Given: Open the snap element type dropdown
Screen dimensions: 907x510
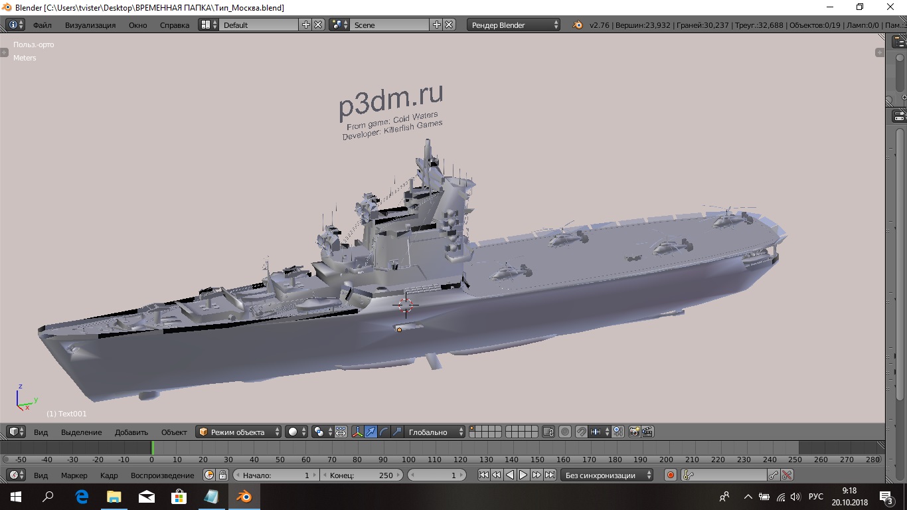Looking at the screenshot, I should tap(600, 432).
